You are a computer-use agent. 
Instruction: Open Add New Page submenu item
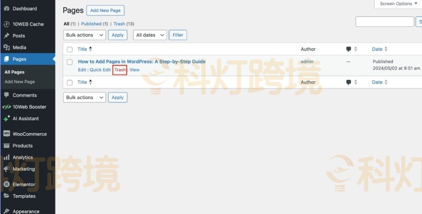coord(20,82)
